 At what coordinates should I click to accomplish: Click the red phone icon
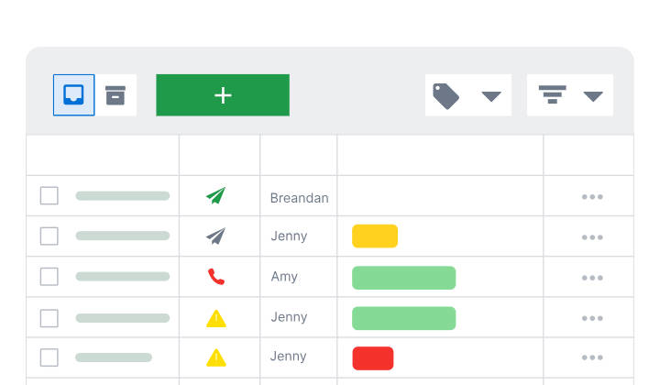216,277
